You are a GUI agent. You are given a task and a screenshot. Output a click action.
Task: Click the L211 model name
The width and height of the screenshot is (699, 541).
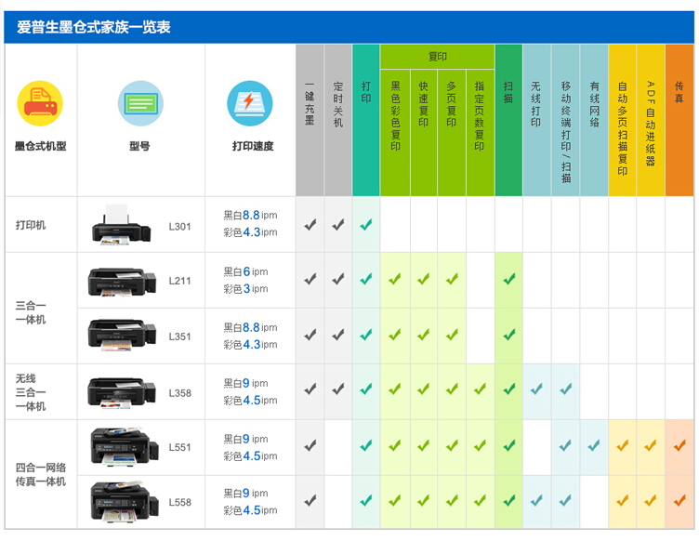[x=179, y=281]
